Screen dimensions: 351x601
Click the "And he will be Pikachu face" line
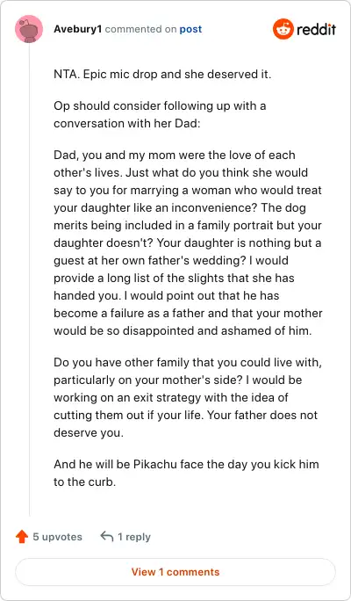(186, 465)
